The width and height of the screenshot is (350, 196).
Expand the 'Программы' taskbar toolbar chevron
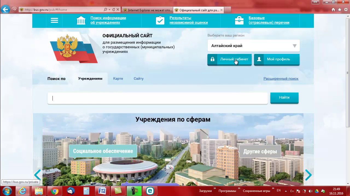click(x=239, y=188)
